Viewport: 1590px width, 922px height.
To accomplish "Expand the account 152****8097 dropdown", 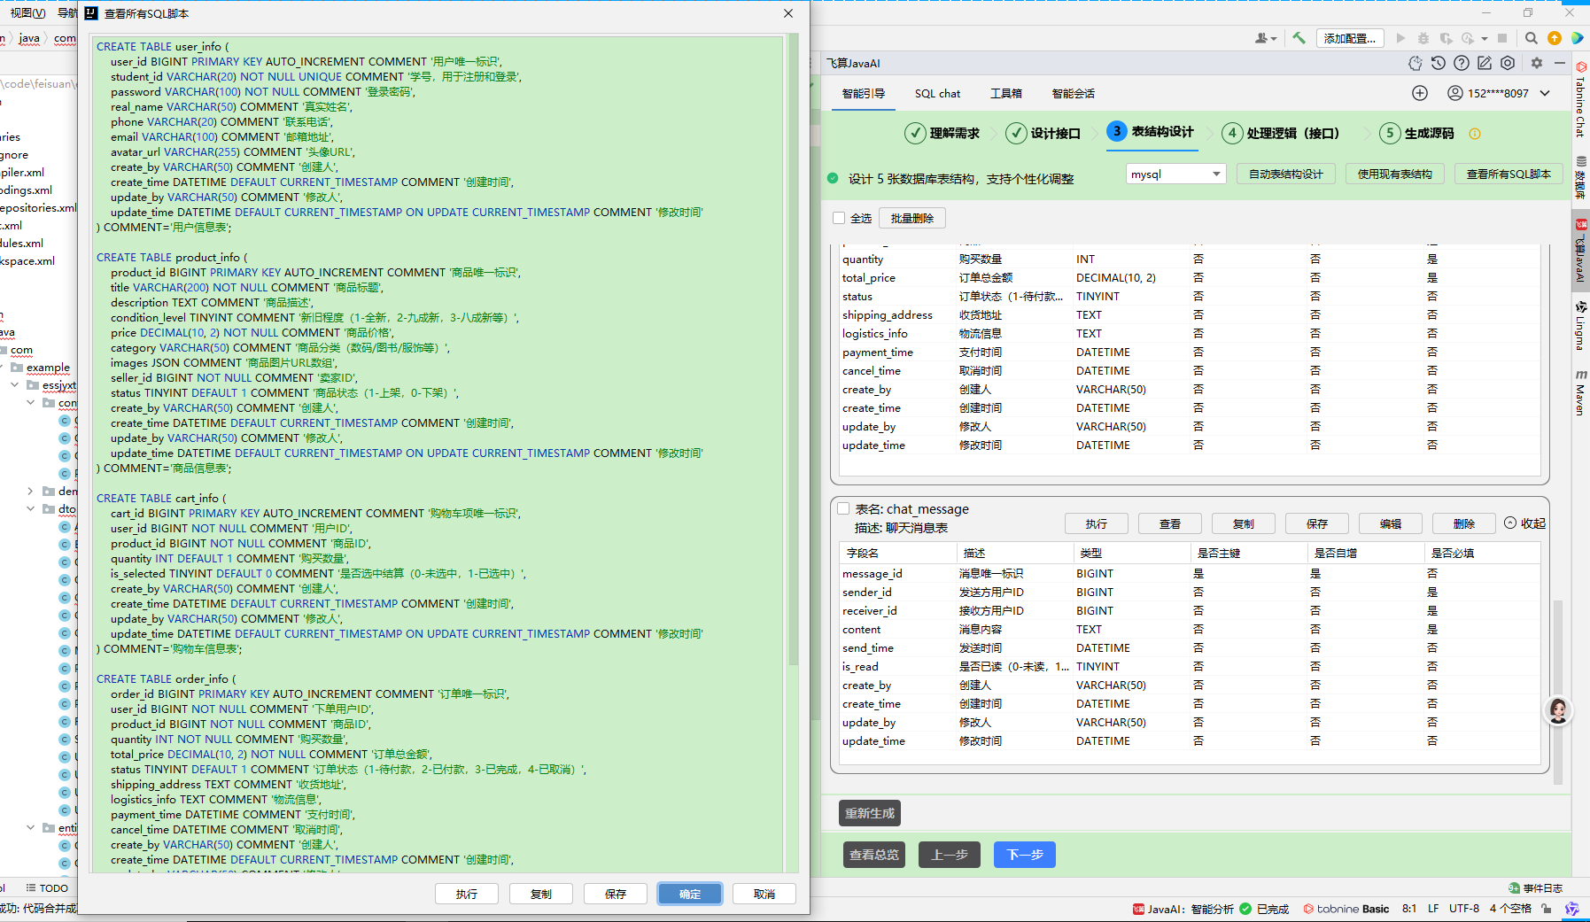I will click(x=1545, y=93).
